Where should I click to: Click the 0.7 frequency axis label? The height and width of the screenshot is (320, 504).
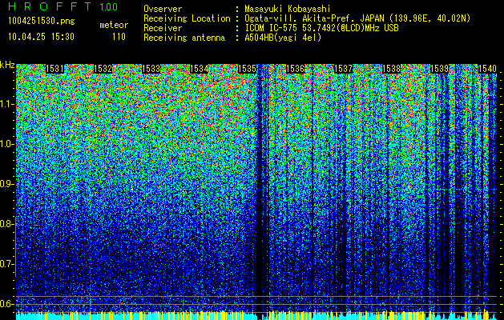point(7,264)
